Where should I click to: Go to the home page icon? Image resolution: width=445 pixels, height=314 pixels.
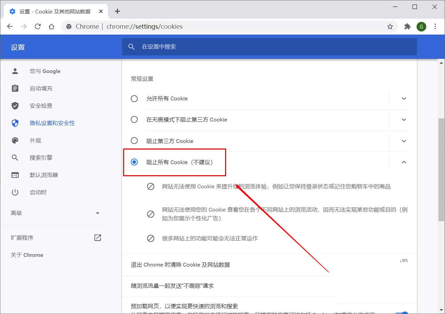pyautogui.click(x=52, y=27)
